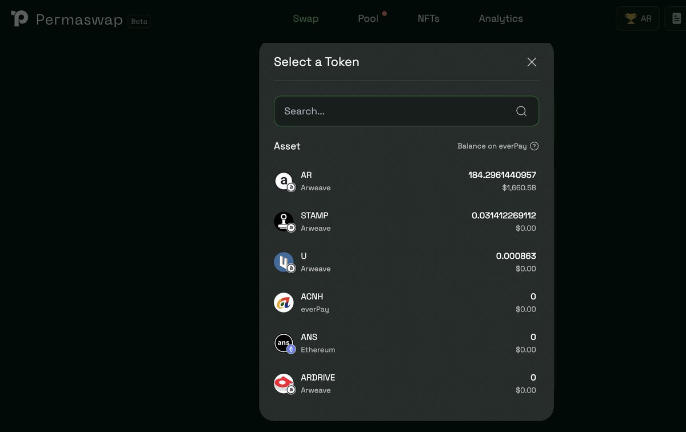Viewport: 686px width, 432px height.
Task: Close the Select a Token dialog
Action: coord(531,62)
